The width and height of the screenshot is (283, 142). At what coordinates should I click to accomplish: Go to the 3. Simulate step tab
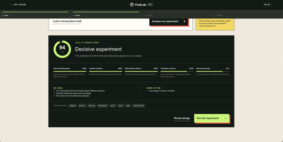(x=177, y=14)
